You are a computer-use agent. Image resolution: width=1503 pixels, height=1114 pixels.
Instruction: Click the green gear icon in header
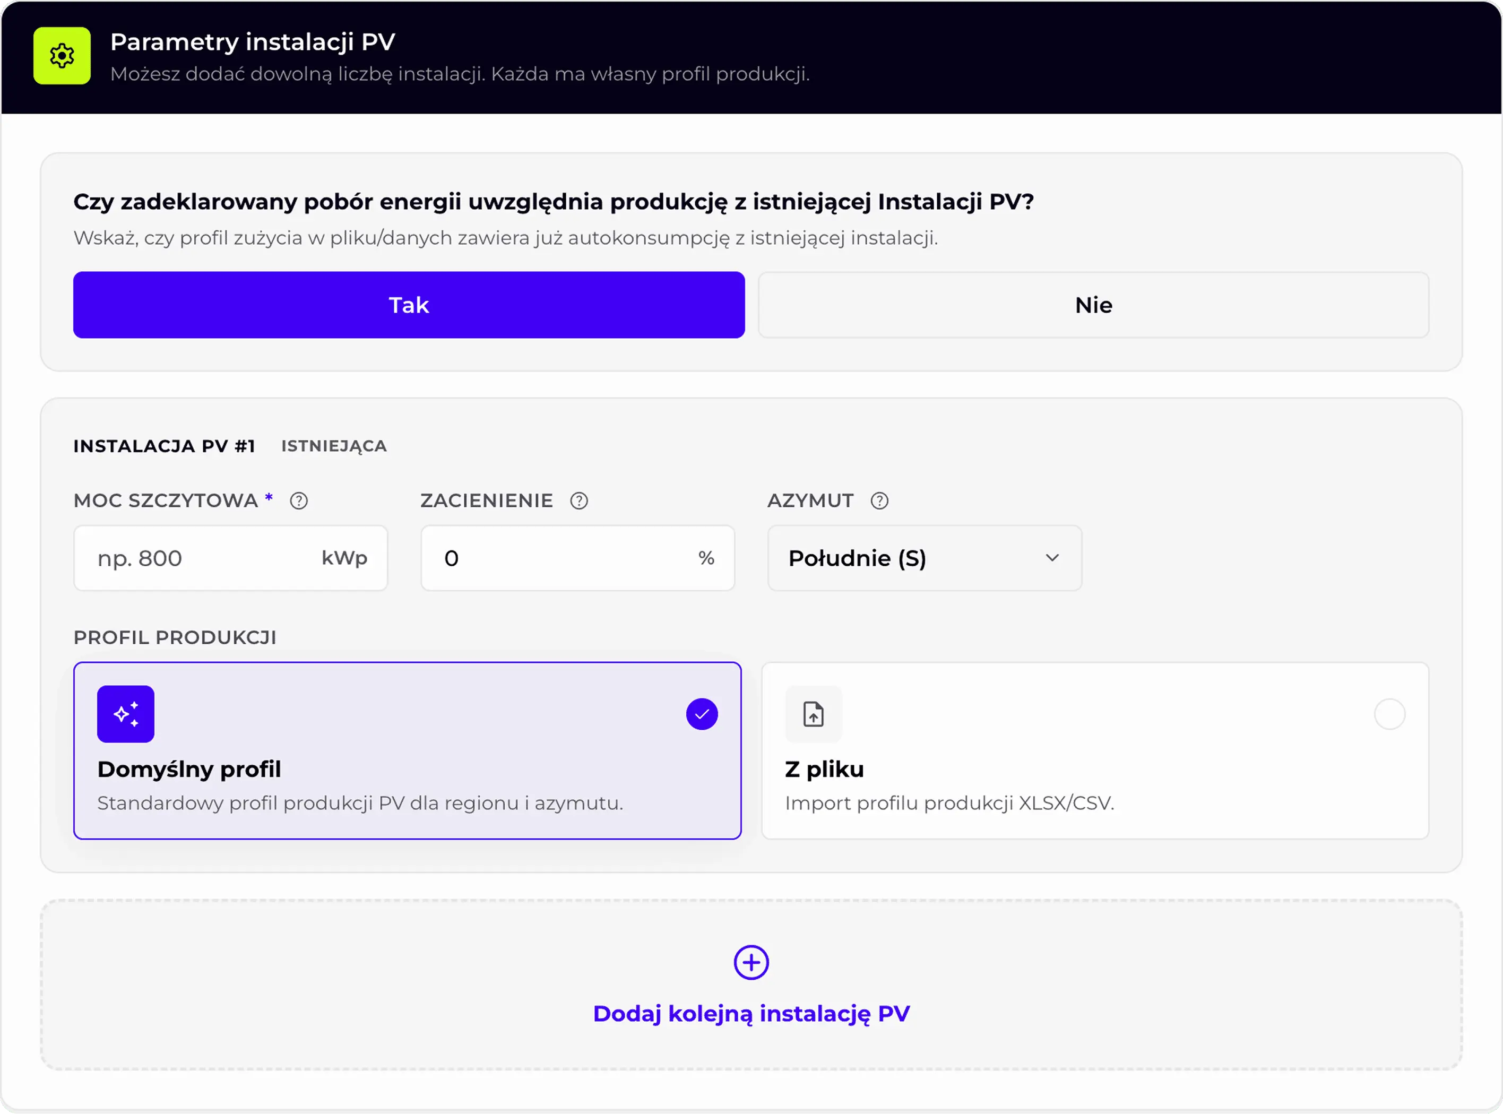[x=62, y=56]
